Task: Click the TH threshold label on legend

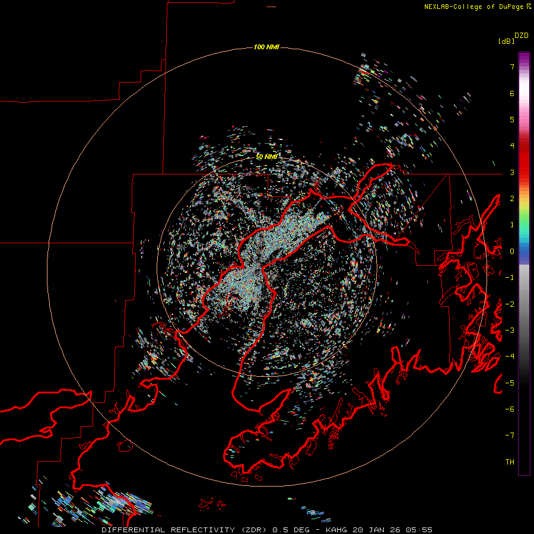Action: [x=510, y=462]
